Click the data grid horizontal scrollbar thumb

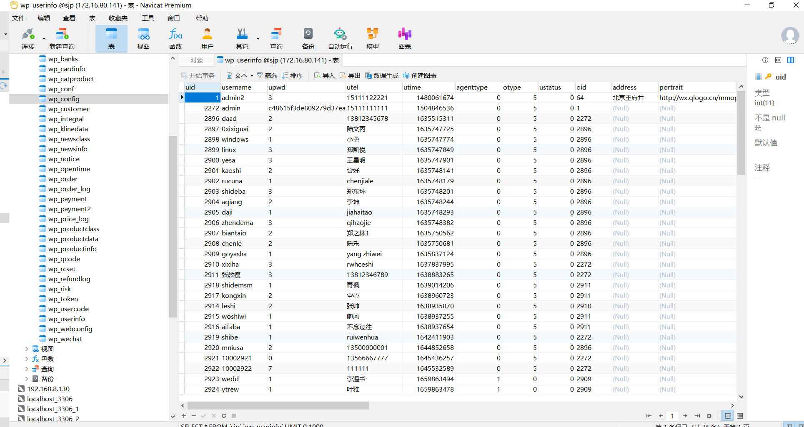click(x=278, y=405)
